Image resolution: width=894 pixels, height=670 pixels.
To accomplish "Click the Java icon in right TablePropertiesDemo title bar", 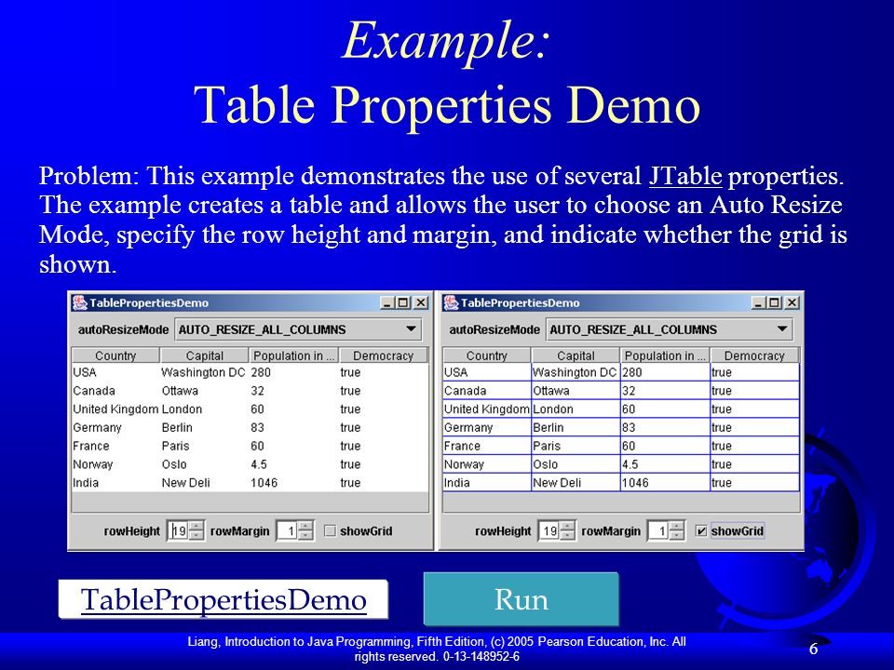I will click(x=452, y=303).
